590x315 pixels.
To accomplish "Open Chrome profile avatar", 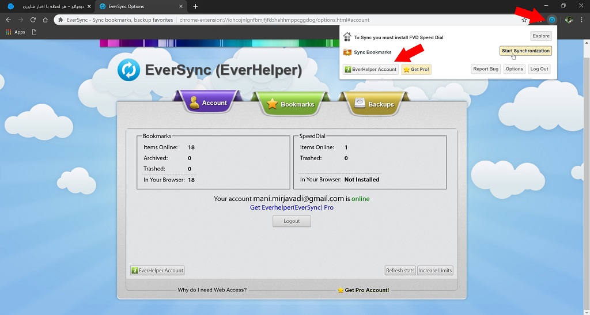I will [569, 20].
